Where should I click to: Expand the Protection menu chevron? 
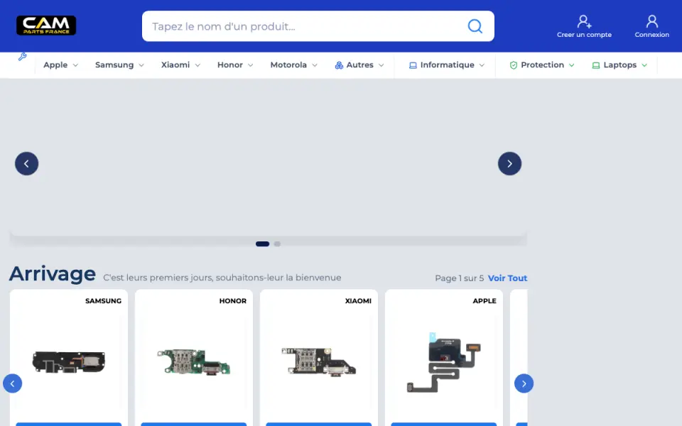pos(571,65)
